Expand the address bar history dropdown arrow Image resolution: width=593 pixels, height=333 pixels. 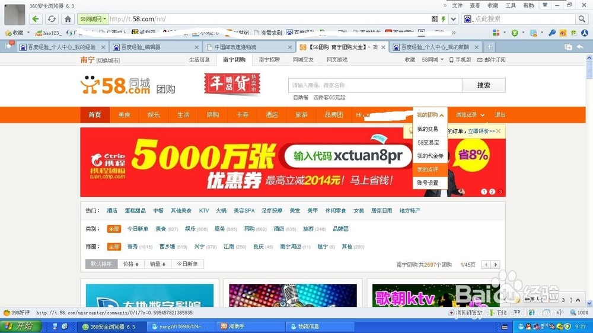coord(454,19)
